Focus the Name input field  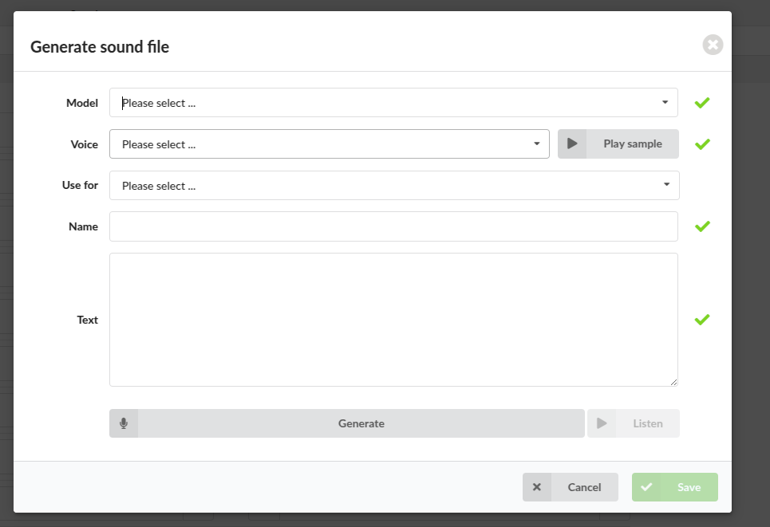click(x=393, y=226)
